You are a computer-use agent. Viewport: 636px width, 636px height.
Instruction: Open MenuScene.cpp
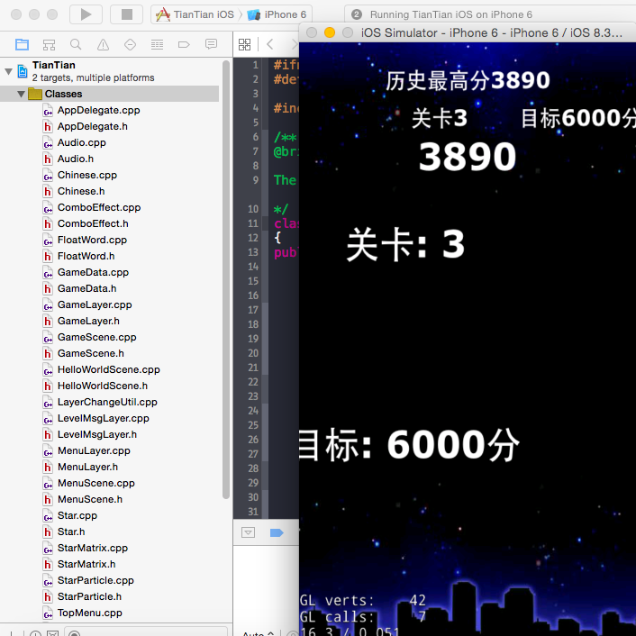coord(96,484)
